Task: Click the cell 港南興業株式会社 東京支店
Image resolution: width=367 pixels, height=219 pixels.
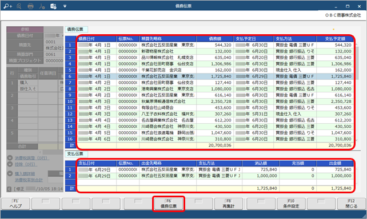Action: pos(168,89)
